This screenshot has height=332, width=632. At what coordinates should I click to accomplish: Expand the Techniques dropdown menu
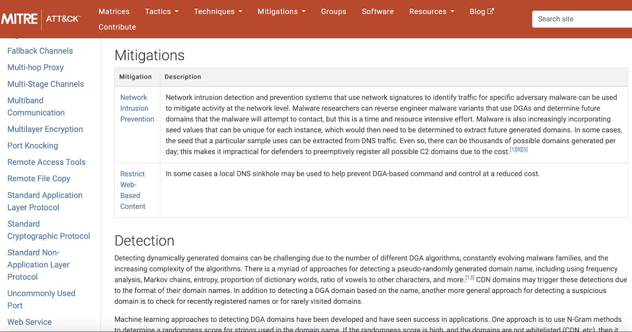pos(218,11)
